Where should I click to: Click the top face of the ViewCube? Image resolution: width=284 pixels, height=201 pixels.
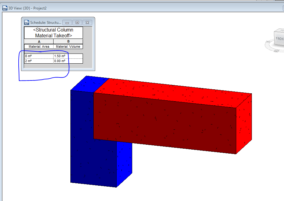click(280, 30)
